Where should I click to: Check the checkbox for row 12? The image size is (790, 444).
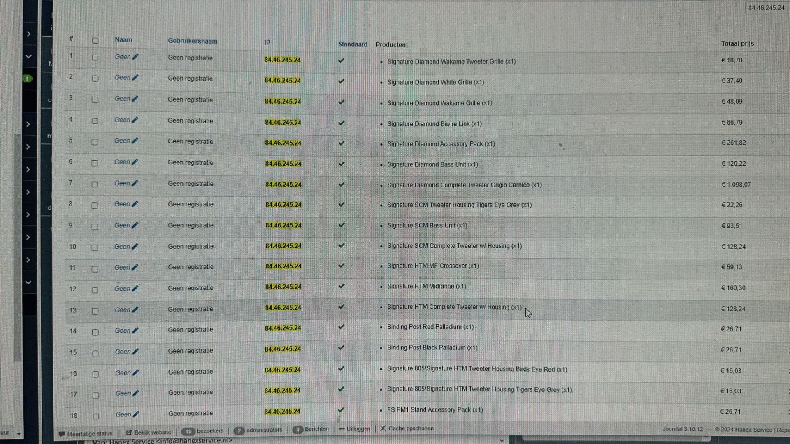tap(95, 290)
